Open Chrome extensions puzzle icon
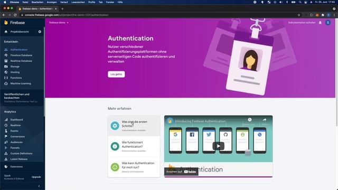The height and width of the screenshot is (190, 338). click(x=323, y=15)
